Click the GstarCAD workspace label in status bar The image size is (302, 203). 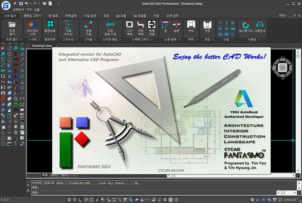(x=290, y=200)
